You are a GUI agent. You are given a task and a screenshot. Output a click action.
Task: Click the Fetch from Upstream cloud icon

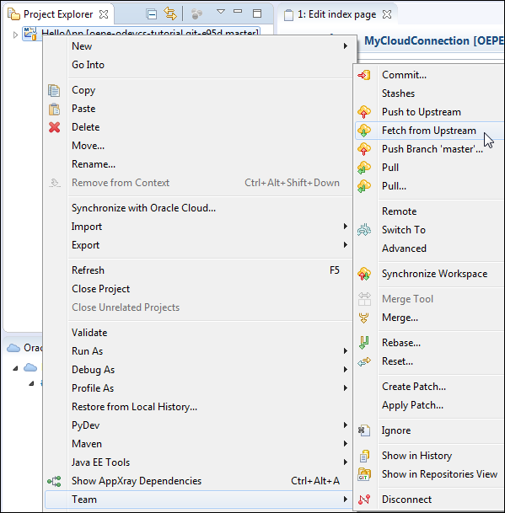(364, 131)
